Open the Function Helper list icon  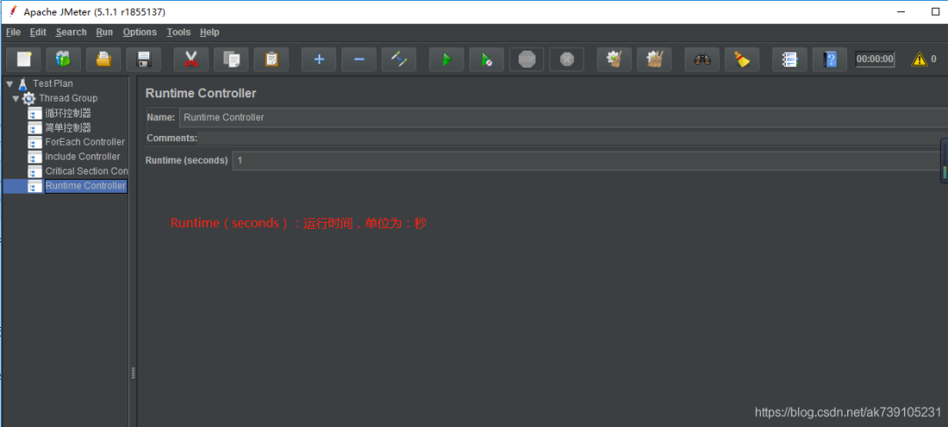pos(790,60)
